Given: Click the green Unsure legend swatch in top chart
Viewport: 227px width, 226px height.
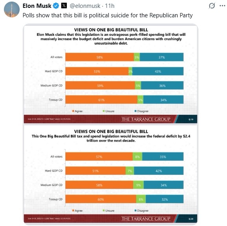Looking at the screenshot, I should pyautogui.click(x=104, y=111).
